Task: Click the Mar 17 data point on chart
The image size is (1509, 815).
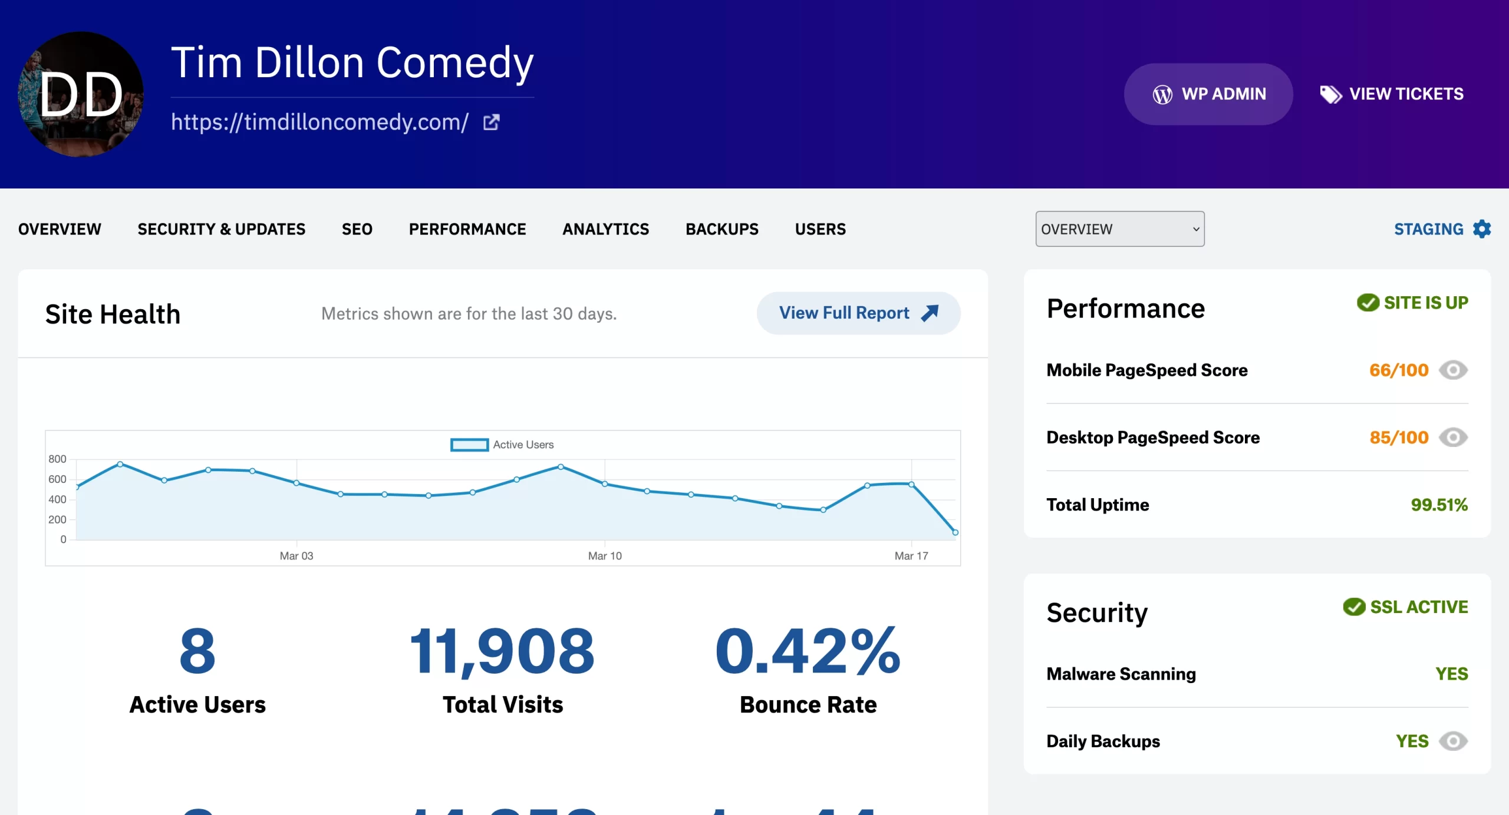Action: [911, 484]
